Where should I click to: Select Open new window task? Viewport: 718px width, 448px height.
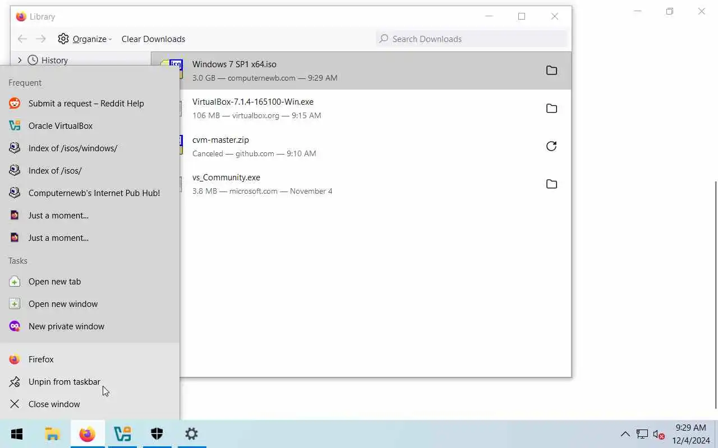tap(90, 304)
